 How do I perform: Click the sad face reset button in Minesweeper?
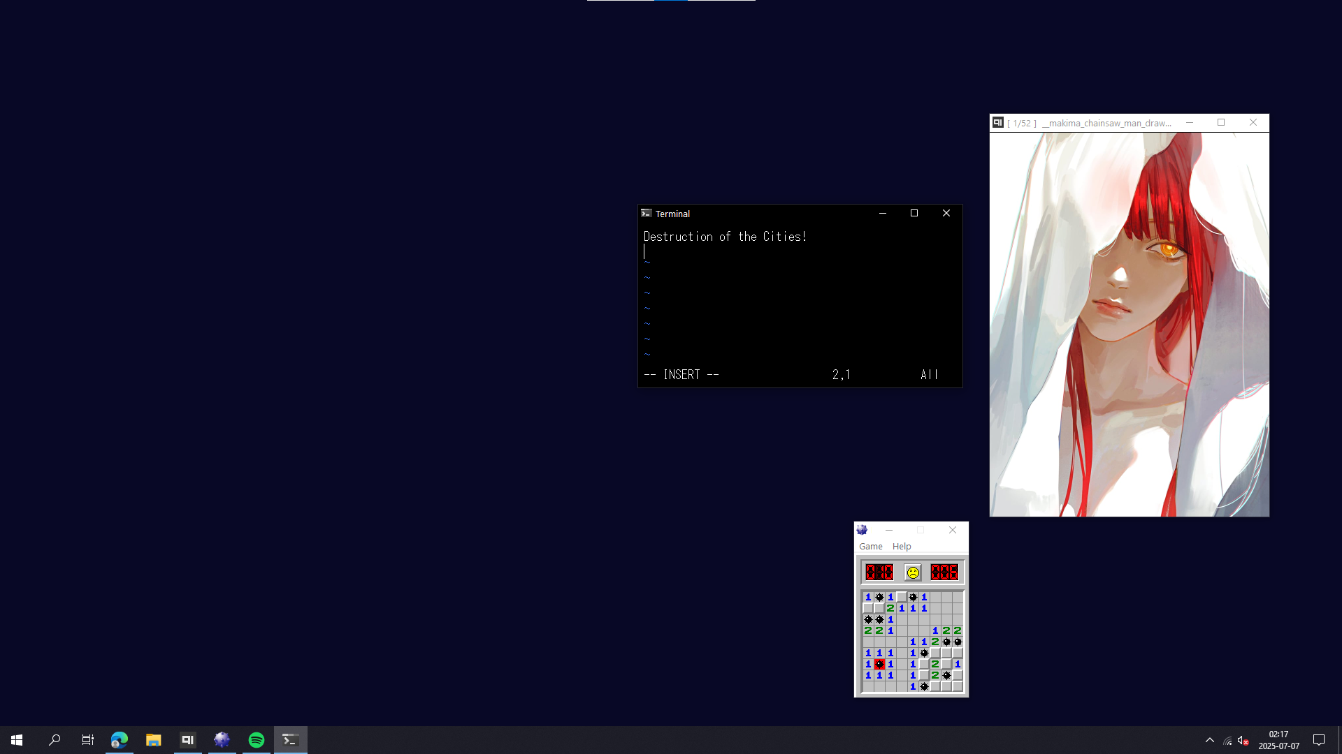point(913,572)
